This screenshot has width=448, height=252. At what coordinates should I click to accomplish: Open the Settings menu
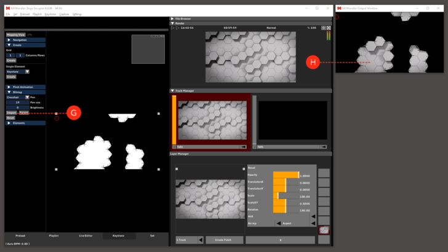coord(77,14)
